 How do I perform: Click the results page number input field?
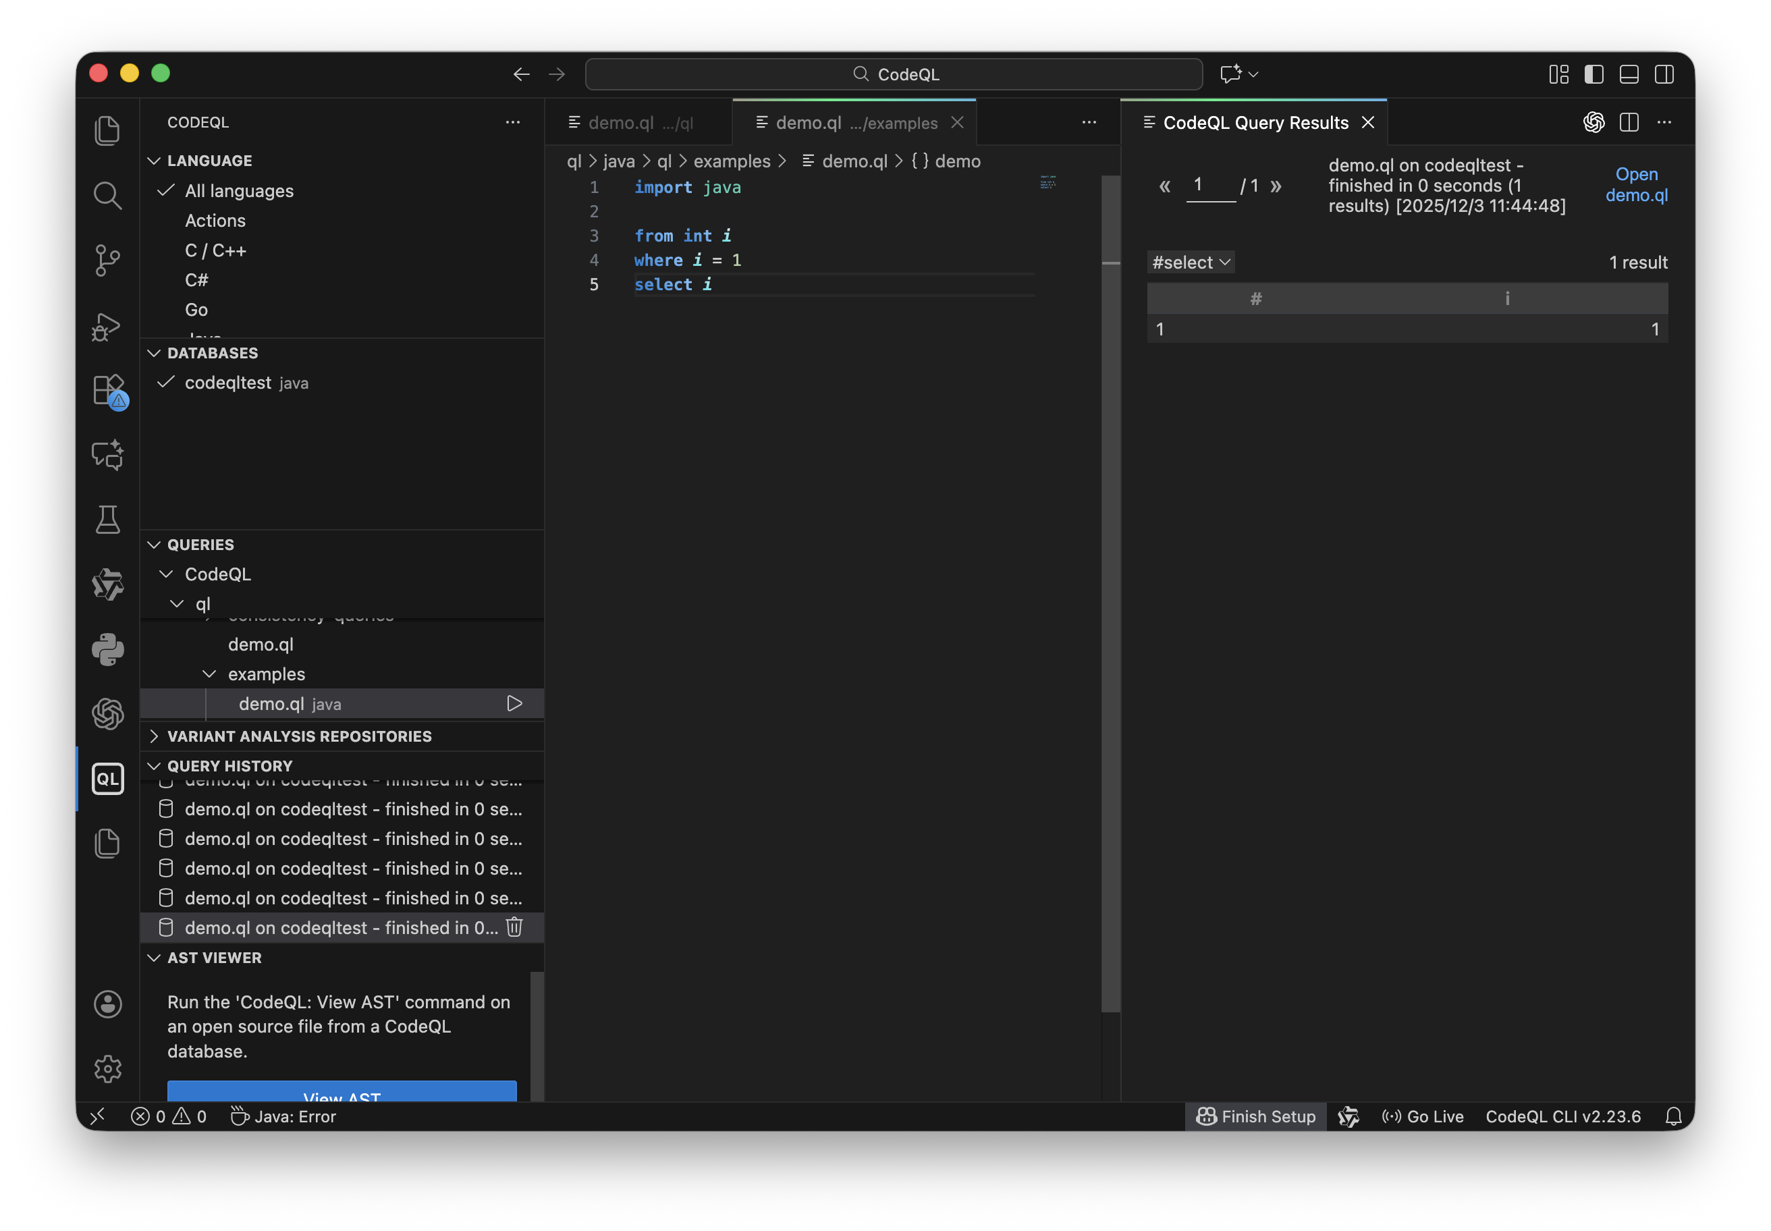1209,185
